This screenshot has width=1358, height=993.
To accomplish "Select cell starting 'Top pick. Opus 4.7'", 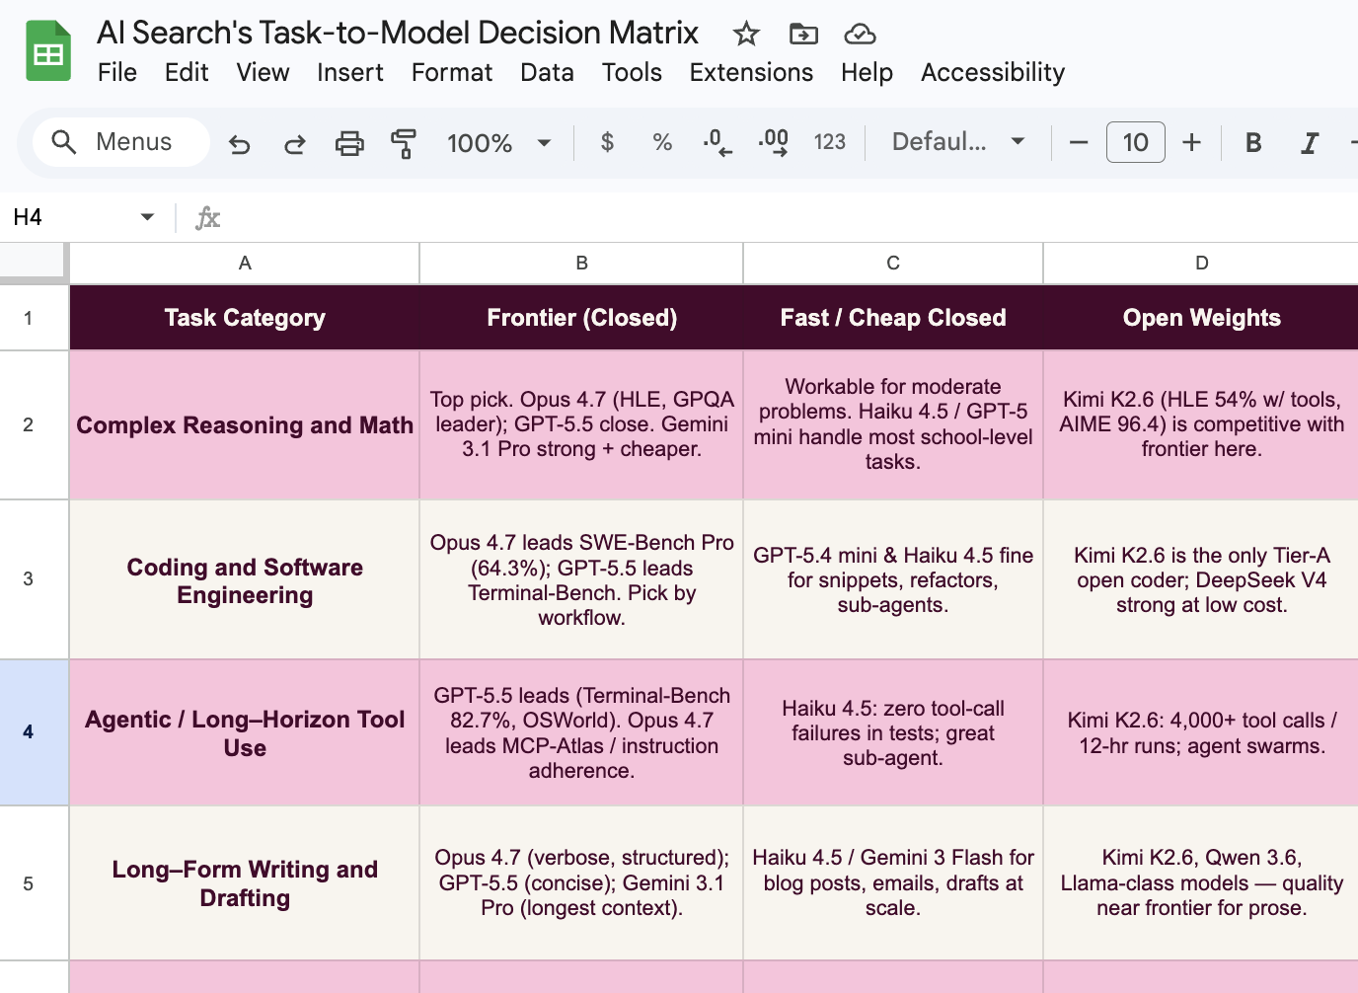I will 581,425.
